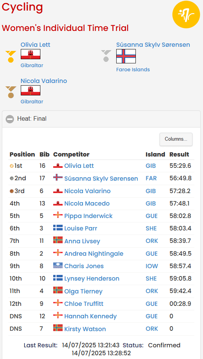Open Pippa Inderwick competitor link
This screenshot has width=203, height=359.
click(x=88, y=216)
